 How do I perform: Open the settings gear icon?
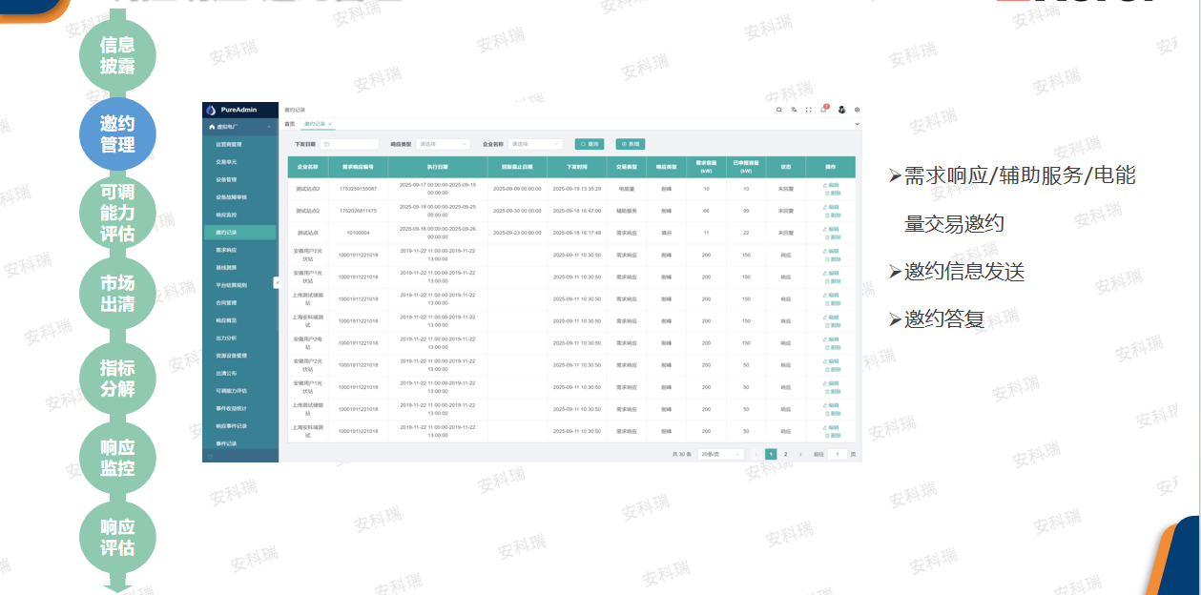click(x=857, y=110)
